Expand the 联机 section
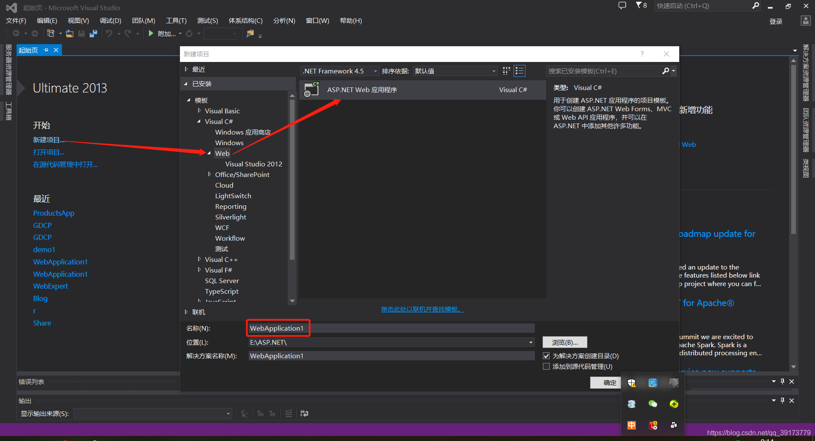Image resolution: width=815 pixels, height=441 pixels. 186,312
